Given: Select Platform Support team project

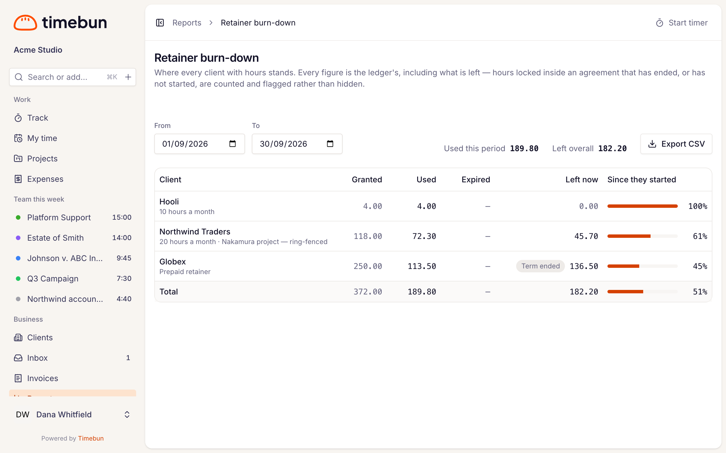Looking at the screenshot, I should (x=72, y=217).
